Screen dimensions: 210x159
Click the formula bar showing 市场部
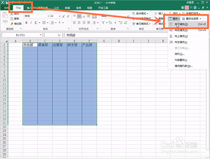(x=116, y=35)
